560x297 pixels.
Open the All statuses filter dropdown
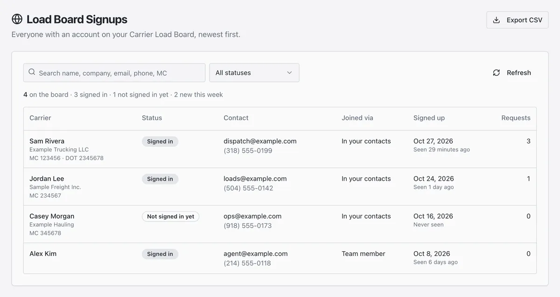(x=254, y=73)
